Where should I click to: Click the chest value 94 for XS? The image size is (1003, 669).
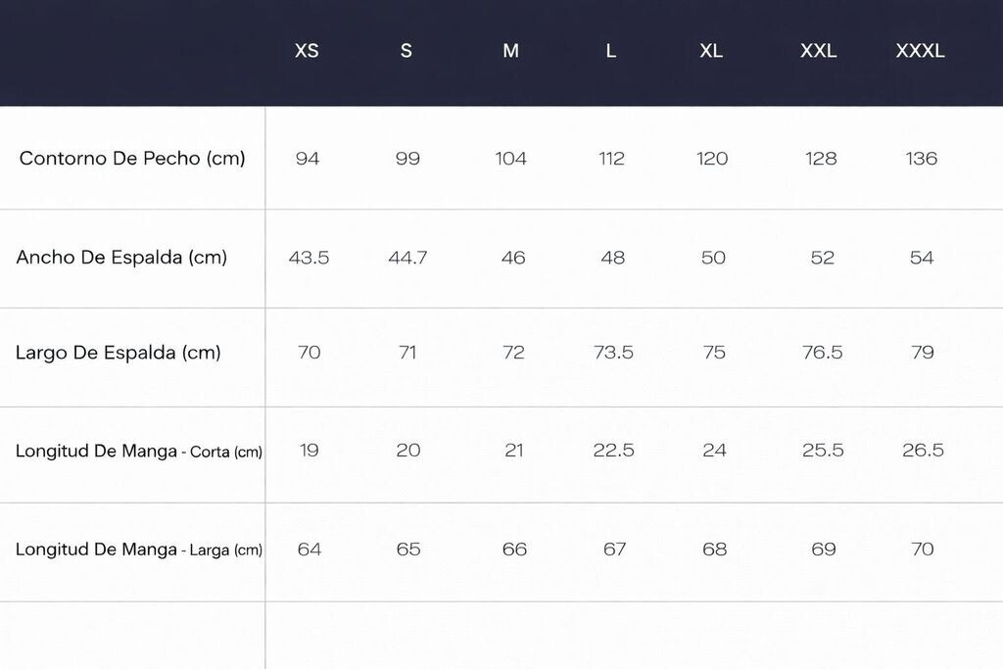[308, 159]
